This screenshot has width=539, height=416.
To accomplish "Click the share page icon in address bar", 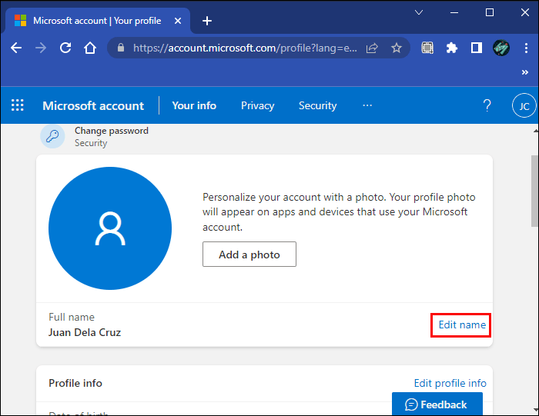I will point(372,48).
